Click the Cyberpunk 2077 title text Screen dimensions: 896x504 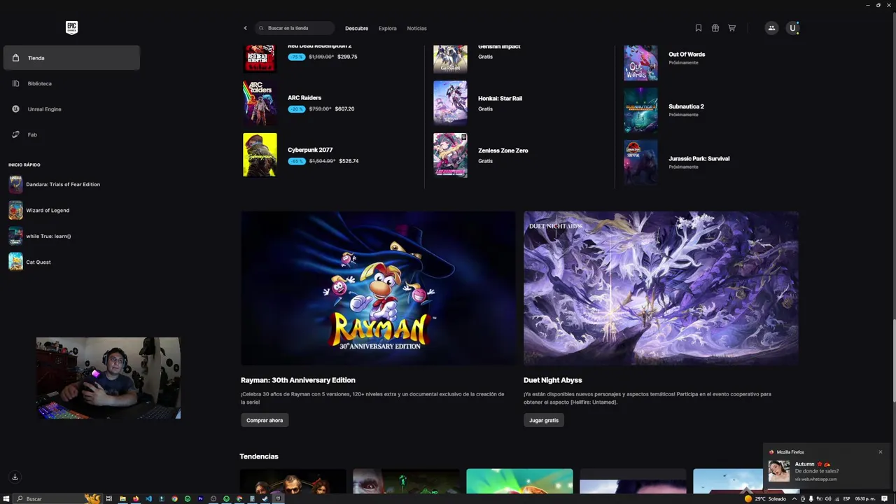click(310, 150)
